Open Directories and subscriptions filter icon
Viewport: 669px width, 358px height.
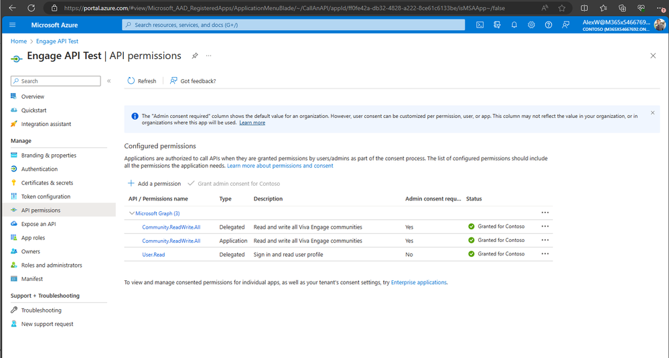coord(497,25)
